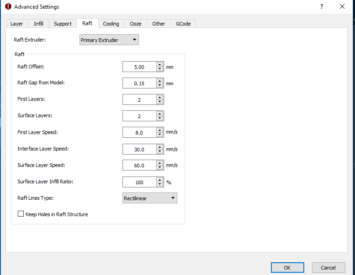Decrease Raft Gap from Model value
The width and height of the screenshot is (355, 275).
pyautogui.click(x=160, y=85)
